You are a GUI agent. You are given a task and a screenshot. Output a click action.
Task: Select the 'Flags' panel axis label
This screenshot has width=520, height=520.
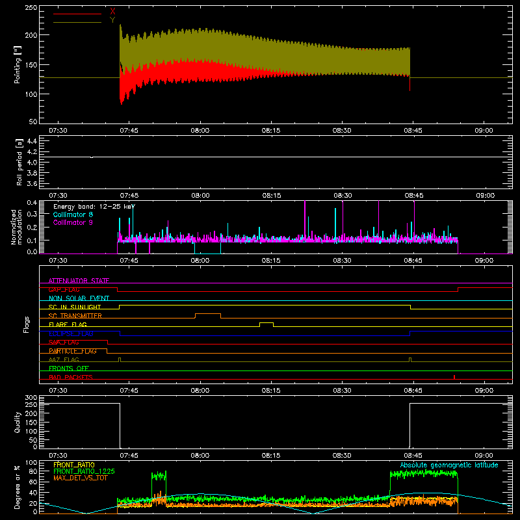coord(27,324)
